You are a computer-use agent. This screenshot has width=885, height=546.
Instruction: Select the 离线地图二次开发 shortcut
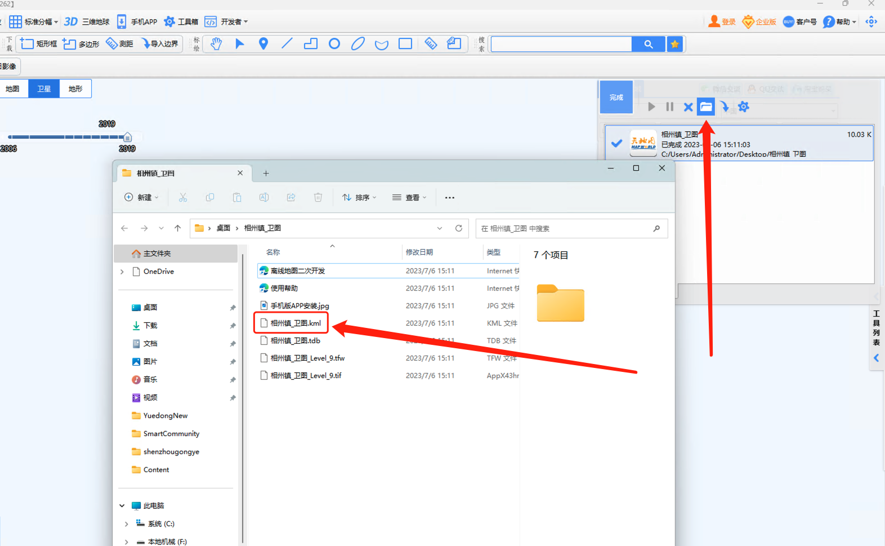tap(292, 270)
